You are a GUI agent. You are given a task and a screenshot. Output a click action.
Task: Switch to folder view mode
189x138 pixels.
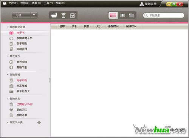(131, 15)
